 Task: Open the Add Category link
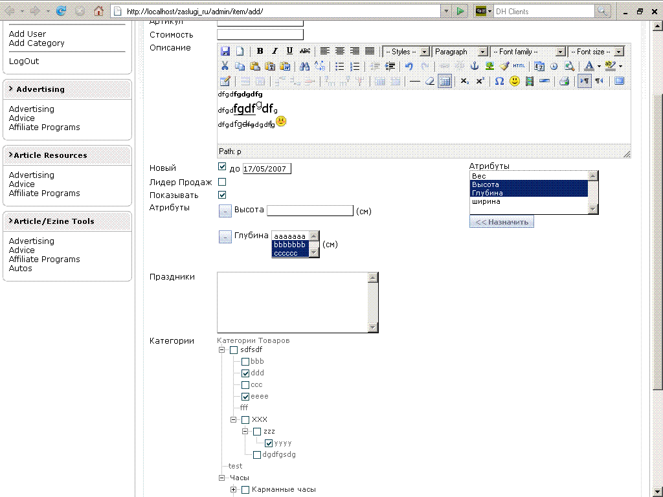click(37, 43)
